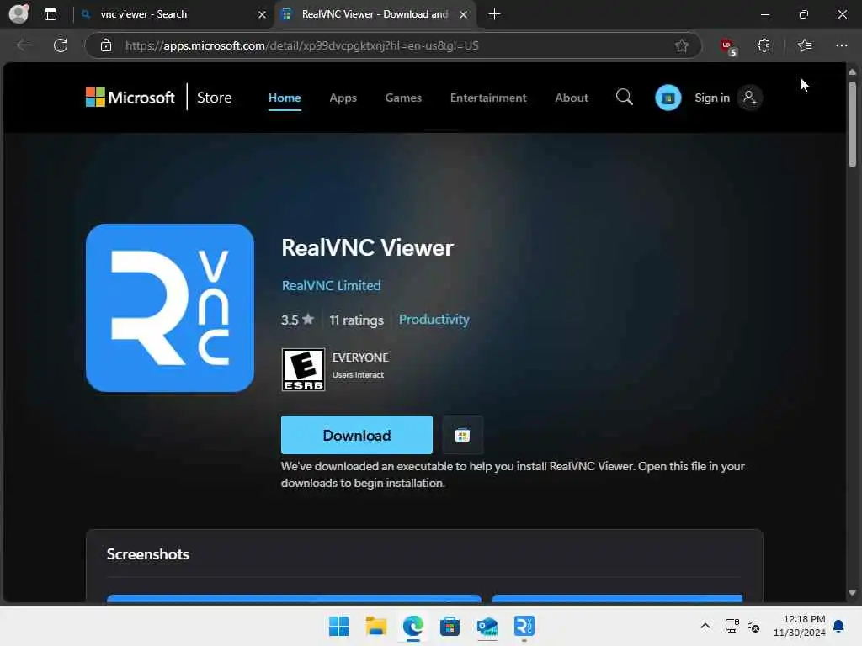Open Settings and more menu
Screen dimensions: 862x646
[841, 45]
